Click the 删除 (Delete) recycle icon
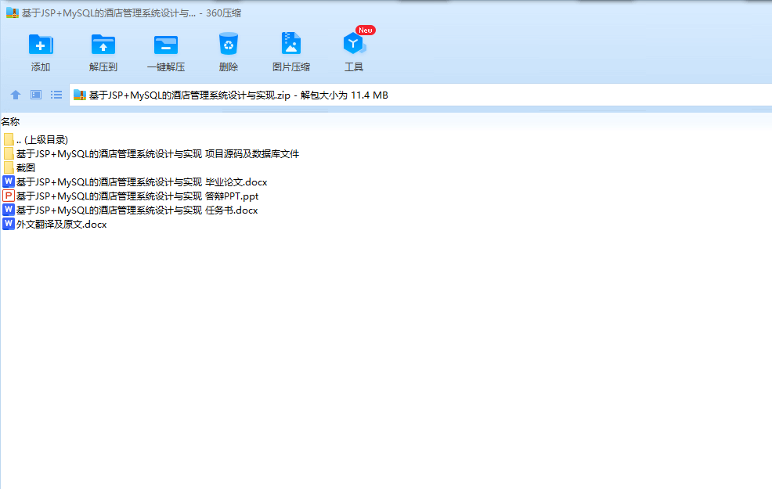 pyautogui.click(x=229, y=44)
